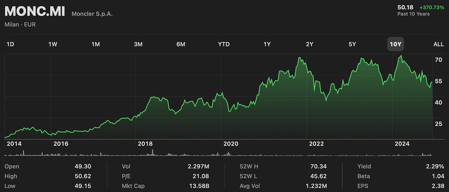
Task: Click the Avg Vol value 1.232M
Action: [x=316, y=186]
